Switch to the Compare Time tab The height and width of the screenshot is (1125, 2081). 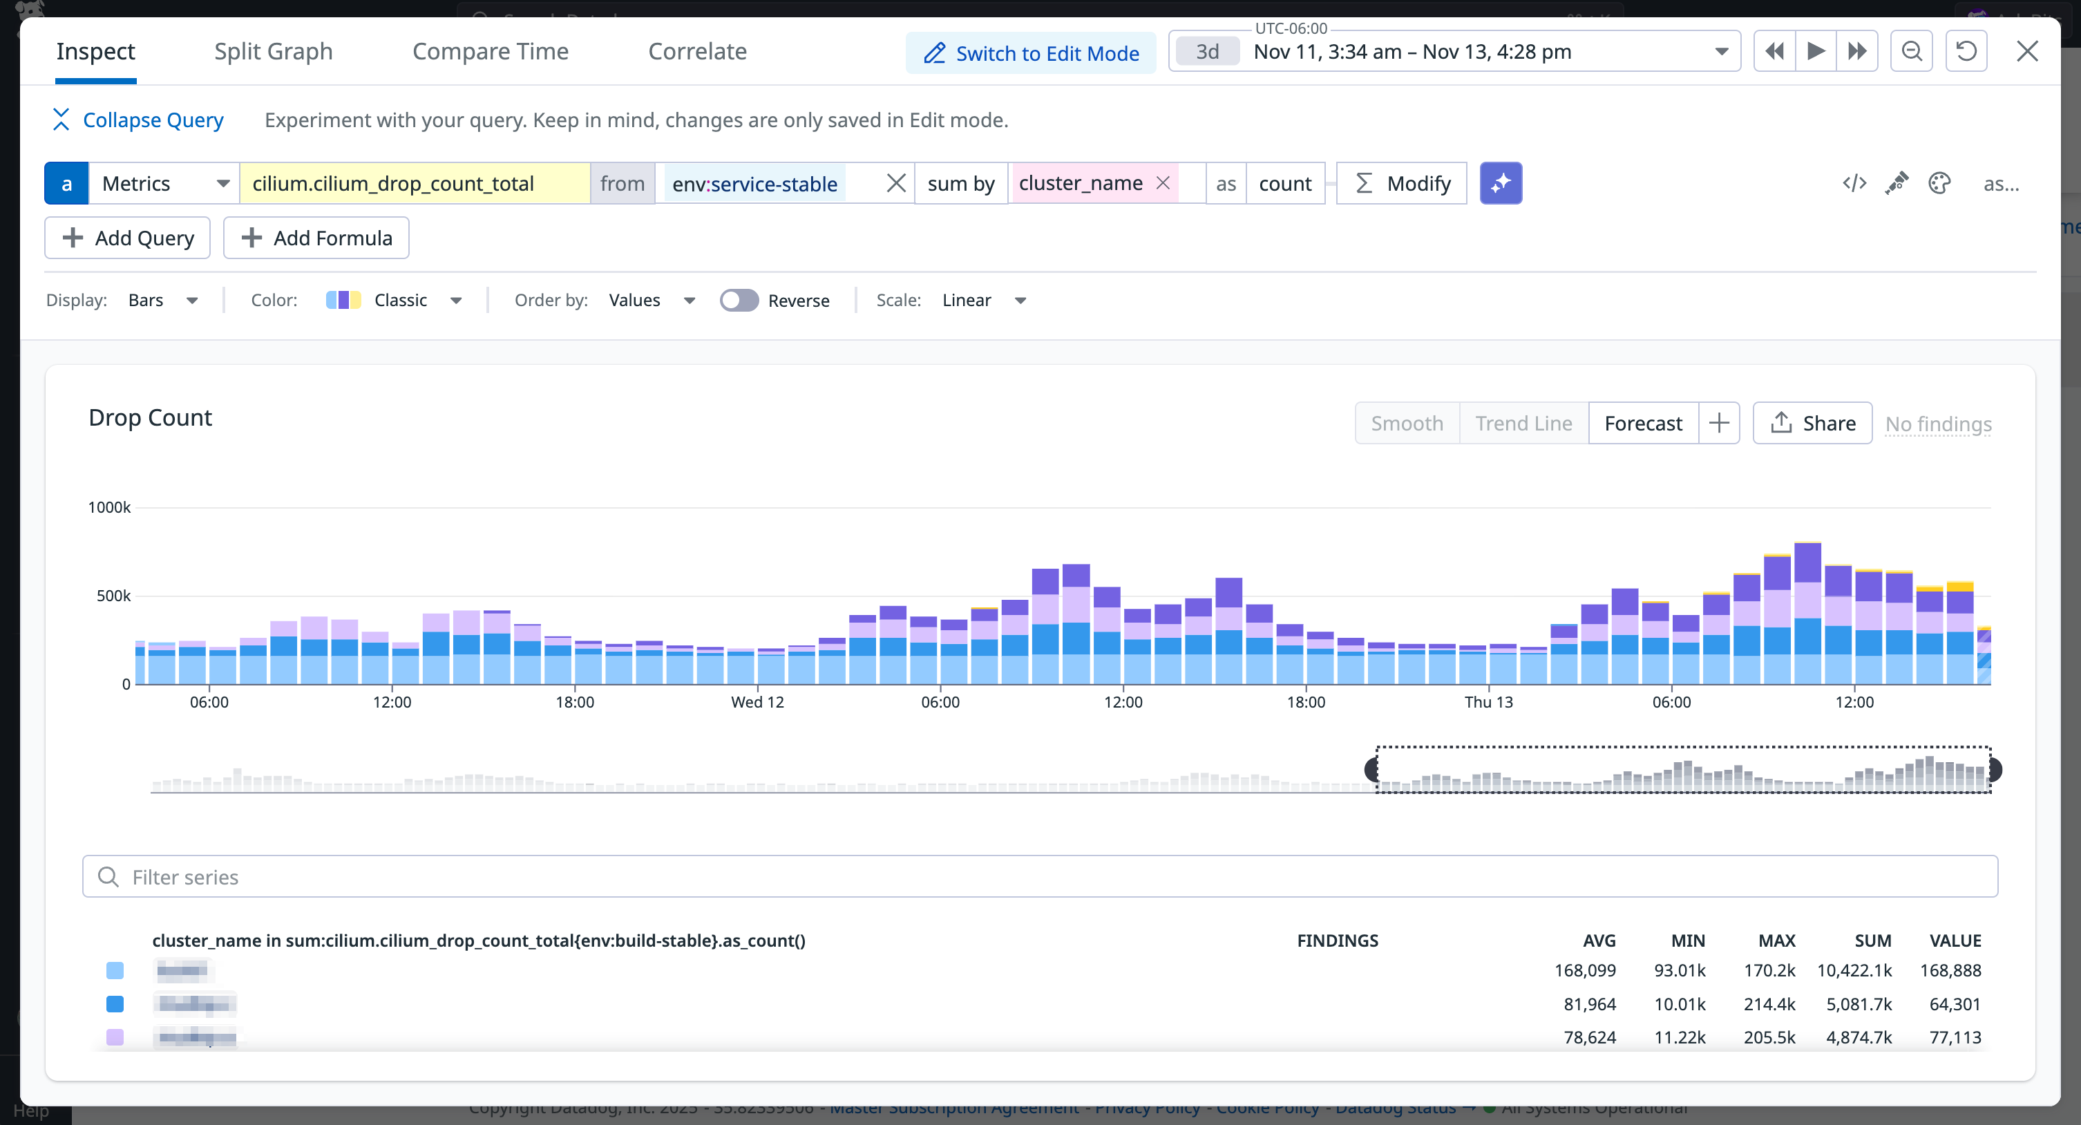[491, 51]
